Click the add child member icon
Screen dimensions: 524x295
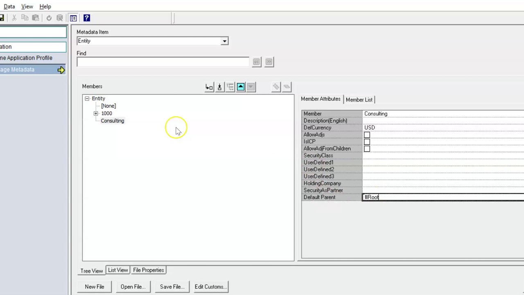click(209, 87)
